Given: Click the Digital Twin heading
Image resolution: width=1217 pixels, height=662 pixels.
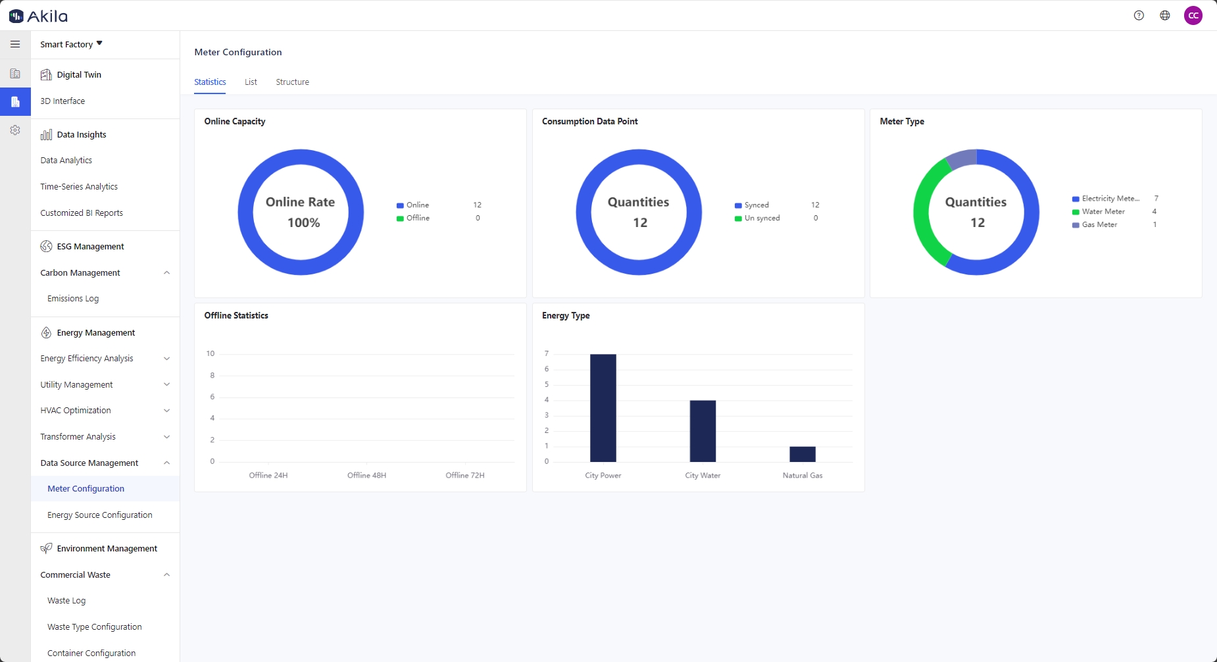Looking at the screenshot, I should pyautogui.click(x=79, y=74).
